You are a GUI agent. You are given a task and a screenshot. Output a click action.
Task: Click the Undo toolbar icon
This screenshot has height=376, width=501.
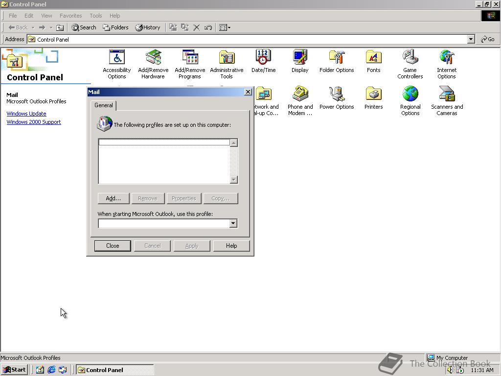pyautogui.click(x=208, y=27)
